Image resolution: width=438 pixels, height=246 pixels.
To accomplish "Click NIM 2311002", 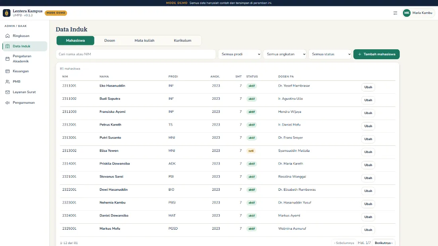I will pyautogui.click(x=69, y=99).
